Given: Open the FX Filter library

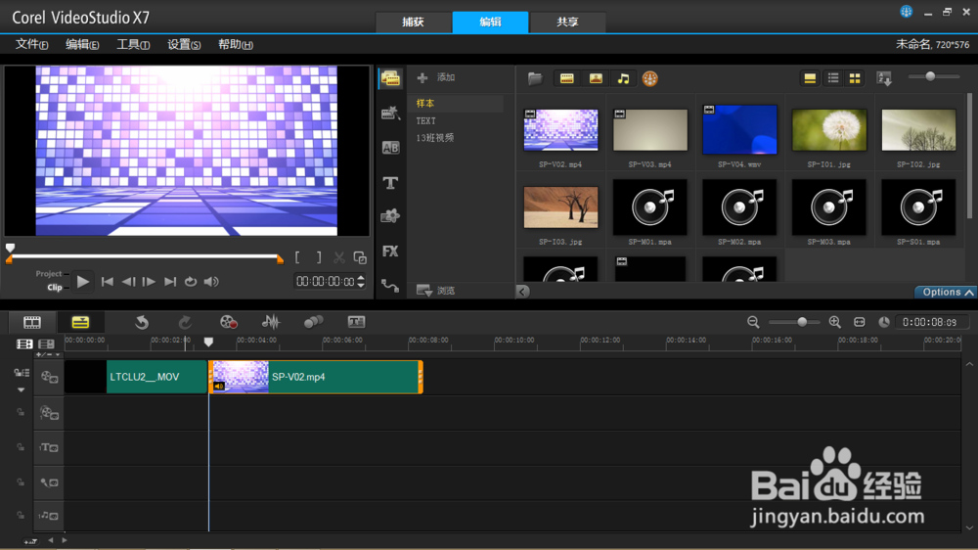Looking at the screenshot, I should (x=390, y=251).
